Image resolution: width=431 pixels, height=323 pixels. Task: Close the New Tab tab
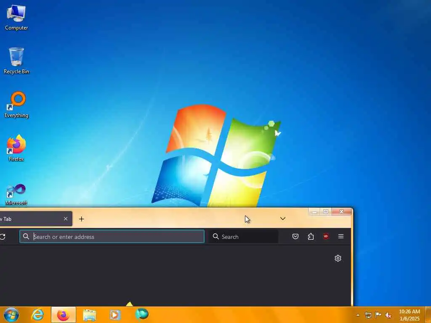click(x=65, y=219)
